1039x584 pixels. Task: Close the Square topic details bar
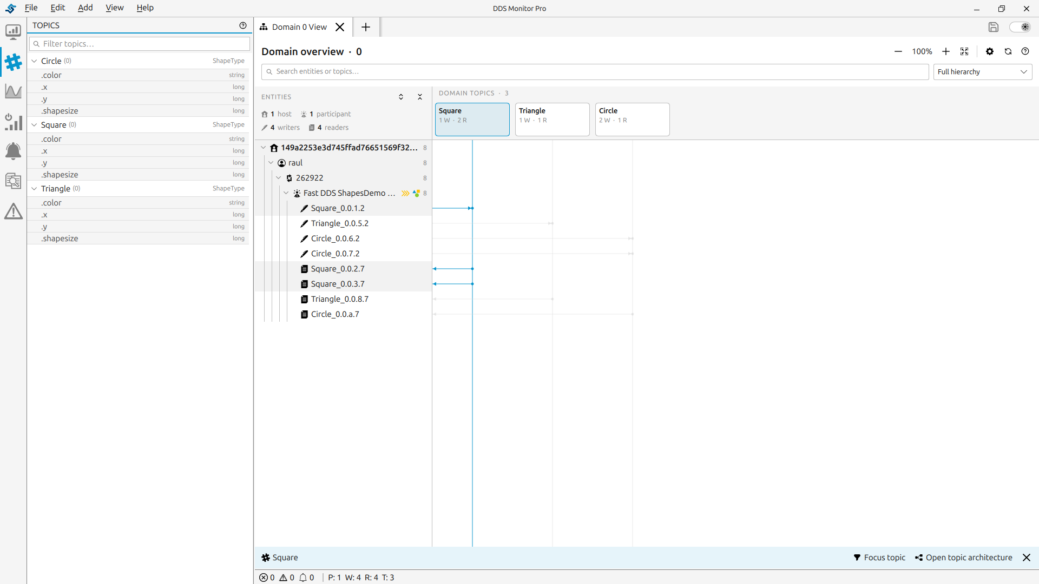[1026, 558]
